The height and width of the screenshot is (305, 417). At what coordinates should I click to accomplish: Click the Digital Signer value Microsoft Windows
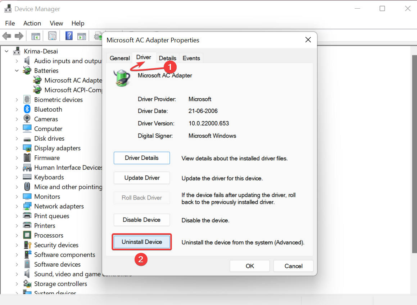pos(212,136)
